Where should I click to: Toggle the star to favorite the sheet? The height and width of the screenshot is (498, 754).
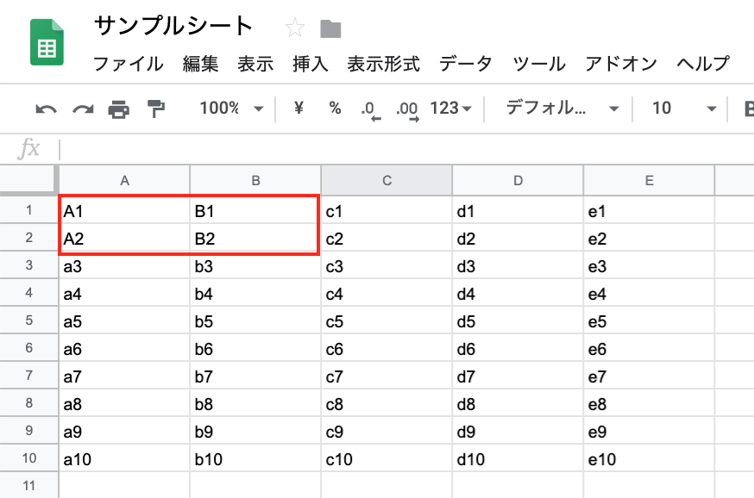(295, 27)
